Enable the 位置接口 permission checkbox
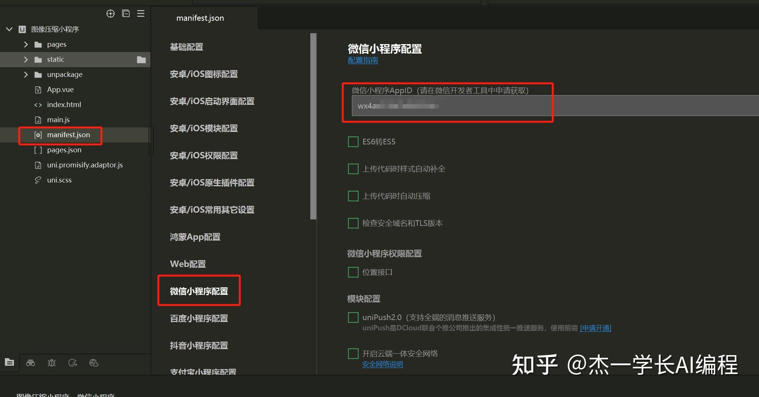 coord(353,272)
